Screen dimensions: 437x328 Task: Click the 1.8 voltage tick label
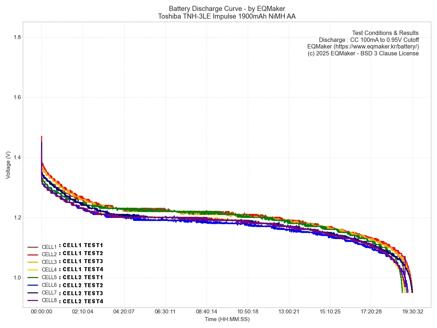point(17,37)
